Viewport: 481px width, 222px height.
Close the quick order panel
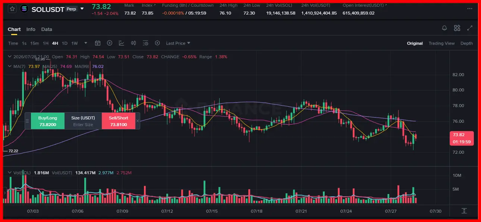tap(138, 121)
